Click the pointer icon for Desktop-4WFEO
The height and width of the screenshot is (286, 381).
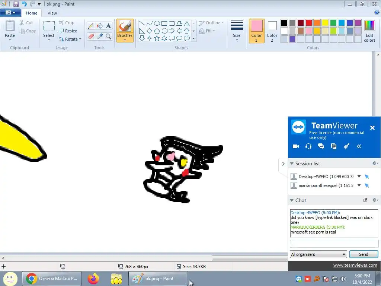[367, 177]
